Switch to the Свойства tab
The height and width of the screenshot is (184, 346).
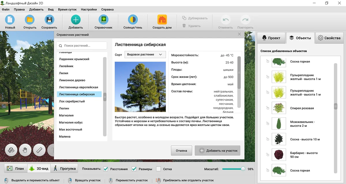(x=329, y=38)
